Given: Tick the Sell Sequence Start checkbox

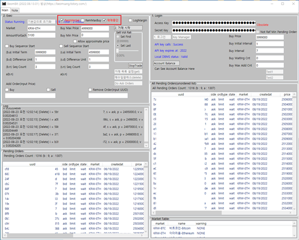Looking at the screenshot, I should [x=61, y=46].
